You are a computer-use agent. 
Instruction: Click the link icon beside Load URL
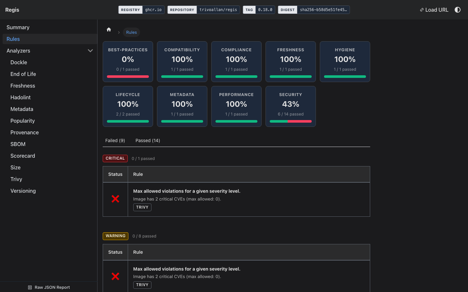[x=421, y=9]
